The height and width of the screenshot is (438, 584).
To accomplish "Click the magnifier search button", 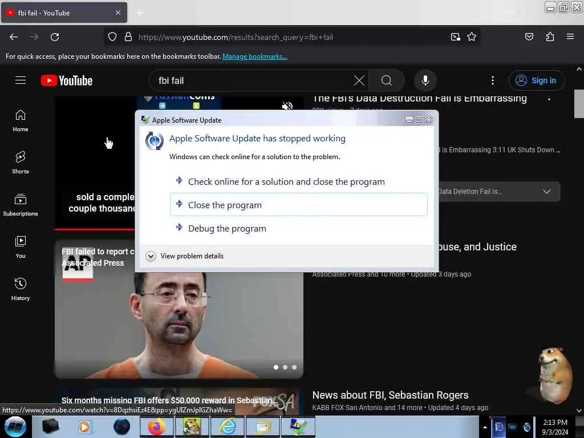I will 387,80.
